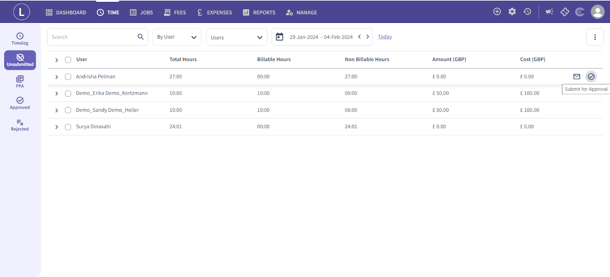Go to Timelog in the sidebar
The width and height of the screenshot is (610, 277).
20,39
